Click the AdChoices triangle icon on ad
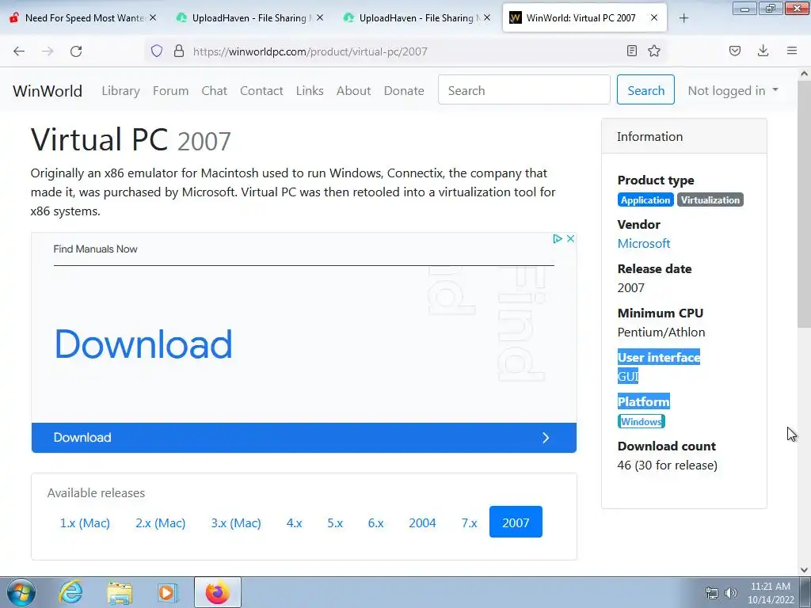This screenshot has height=608, width=811. coord(557,238)
